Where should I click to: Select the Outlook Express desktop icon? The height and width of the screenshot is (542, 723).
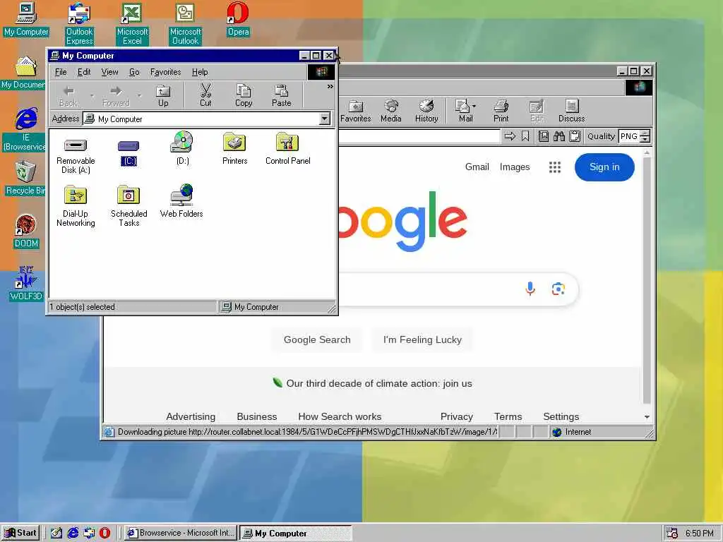tap(79, 23)
